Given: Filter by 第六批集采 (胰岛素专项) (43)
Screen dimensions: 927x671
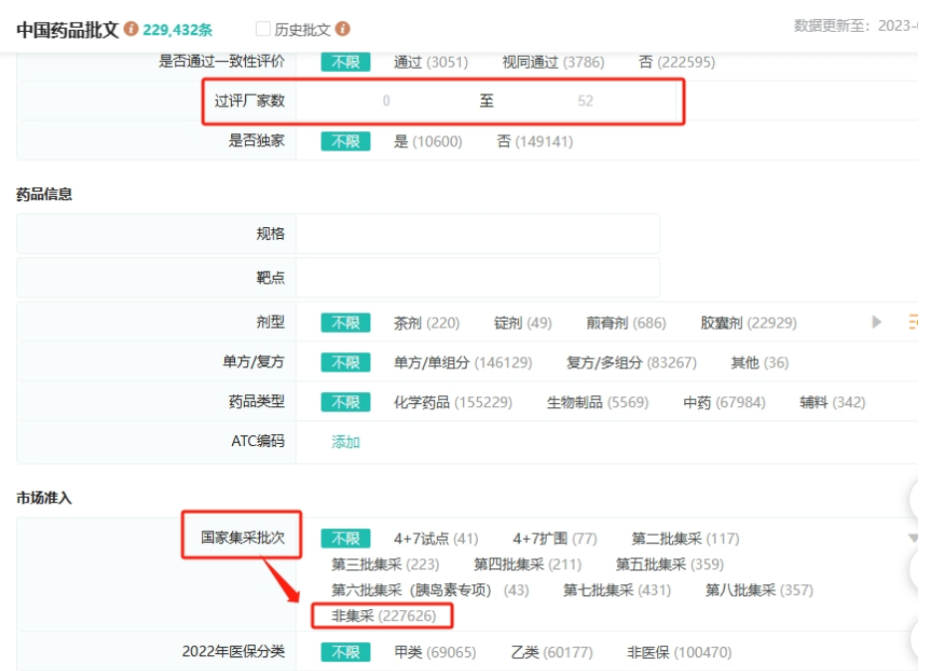Looking at the screenshot, I should [430, 590].
